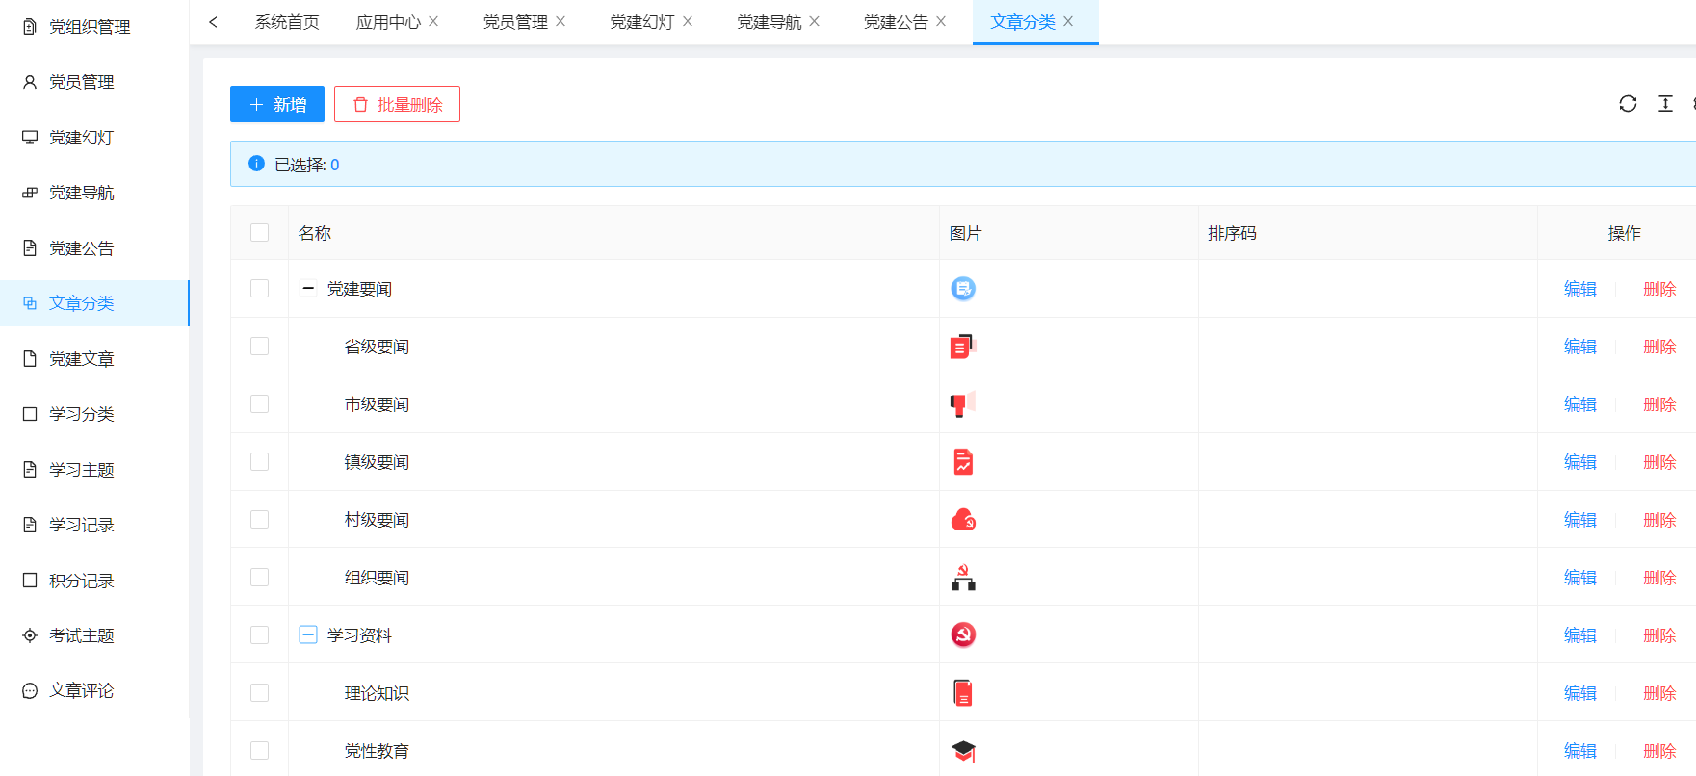Click 编辑 link for 镇级要闻 row
Viewport: 1696px width, 776px height.
pos(1579,462)
